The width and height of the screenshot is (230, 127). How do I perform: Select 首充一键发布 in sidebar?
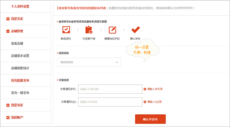[x=20, y=93]
